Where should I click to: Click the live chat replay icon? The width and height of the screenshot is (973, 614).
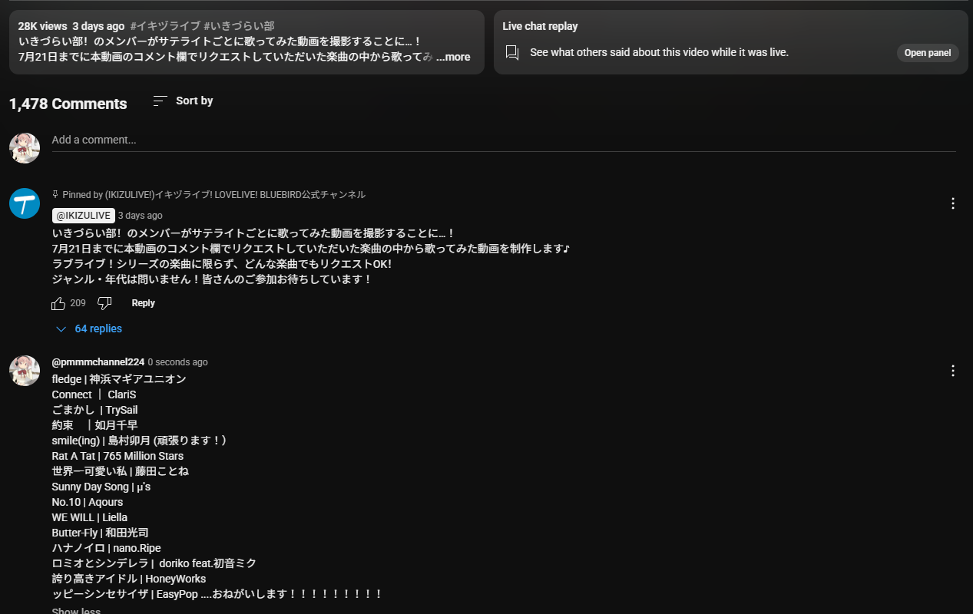512,53
